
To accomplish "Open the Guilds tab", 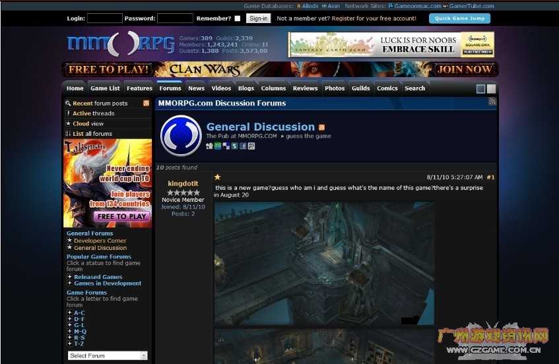I will click(361, 88).
